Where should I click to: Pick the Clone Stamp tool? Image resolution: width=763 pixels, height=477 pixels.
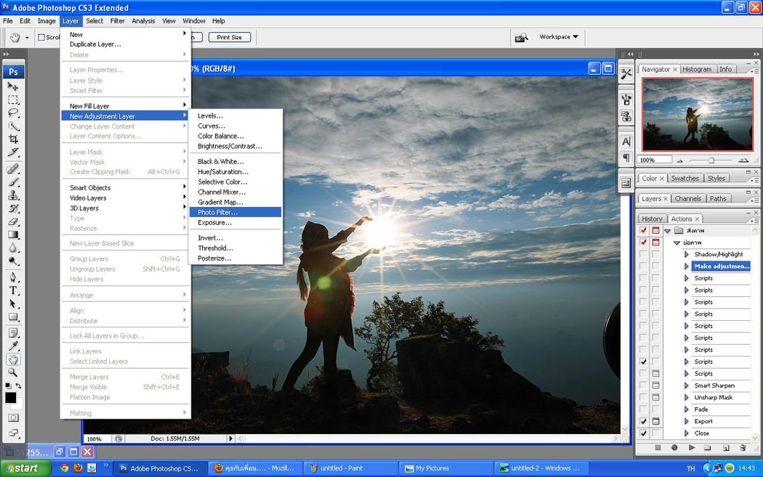click(13, 195)
